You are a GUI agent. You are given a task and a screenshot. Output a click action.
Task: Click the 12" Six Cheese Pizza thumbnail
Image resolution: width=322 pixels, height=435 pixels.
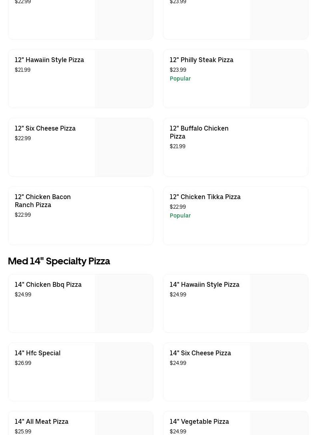[124, 147]
